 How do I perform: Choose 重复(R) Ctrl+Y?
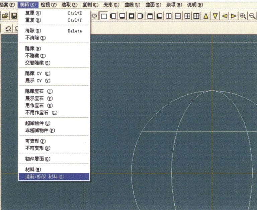tap(54, 20)
